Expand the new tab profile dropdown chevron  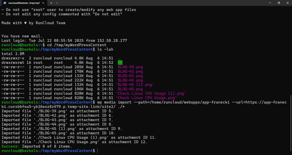tap(57, 3)
